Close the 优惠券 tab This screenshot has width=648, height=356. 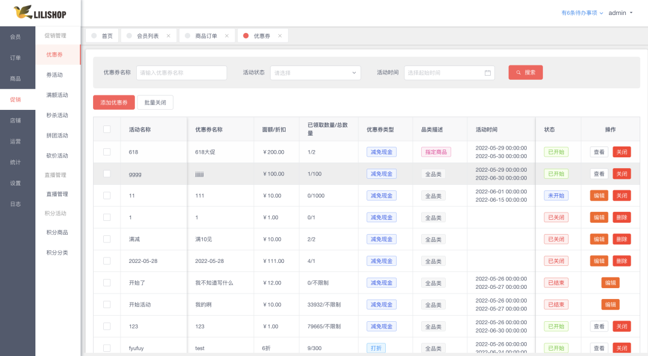coord(280,36)
